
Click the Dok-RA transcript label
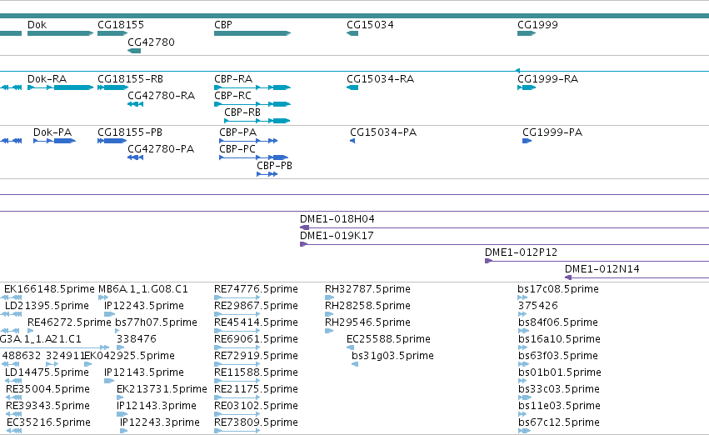click(47, 79)
